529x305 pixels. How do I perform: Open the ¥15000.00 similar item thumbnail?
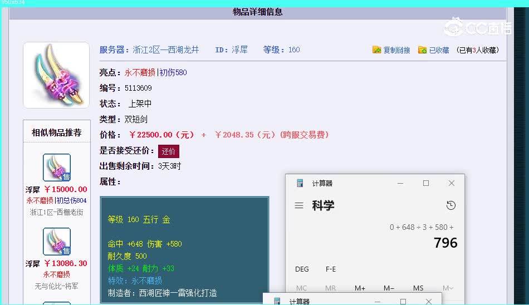pyautogui.click(x=57, y=168)
